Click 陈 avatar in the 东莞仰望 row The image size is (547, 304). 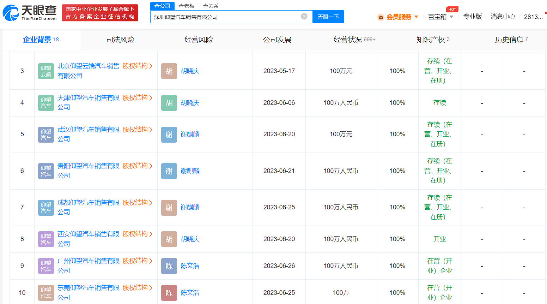[x=169, y=293]
